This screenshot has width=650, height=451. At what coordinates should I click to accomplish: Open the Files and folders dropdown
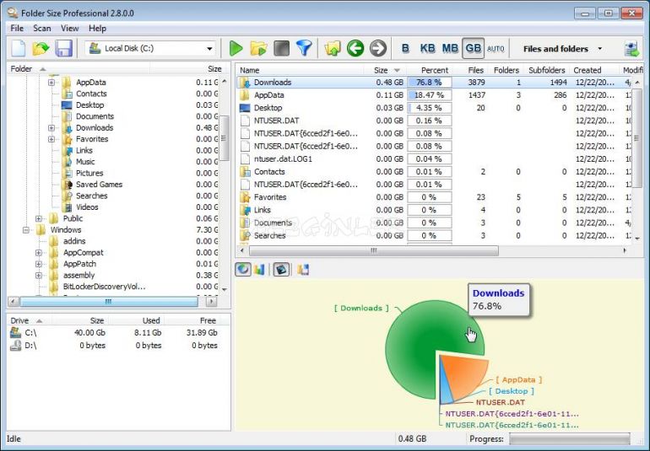pyautogui.click(x=600, y=49)
